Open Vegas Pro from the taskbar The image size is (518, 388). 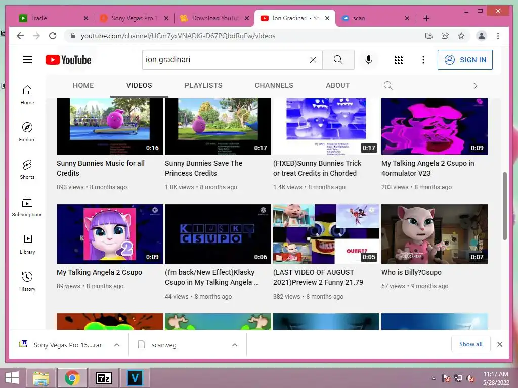click(135, 378)
